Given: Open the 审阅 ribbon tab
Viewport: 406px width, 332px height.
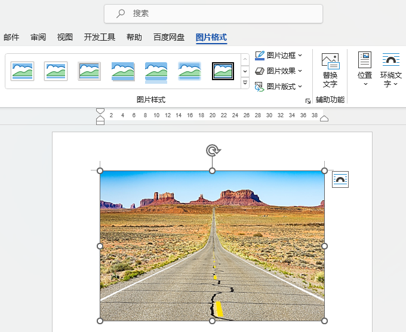Looking at the screenshot, I should (x=38, y=37).
